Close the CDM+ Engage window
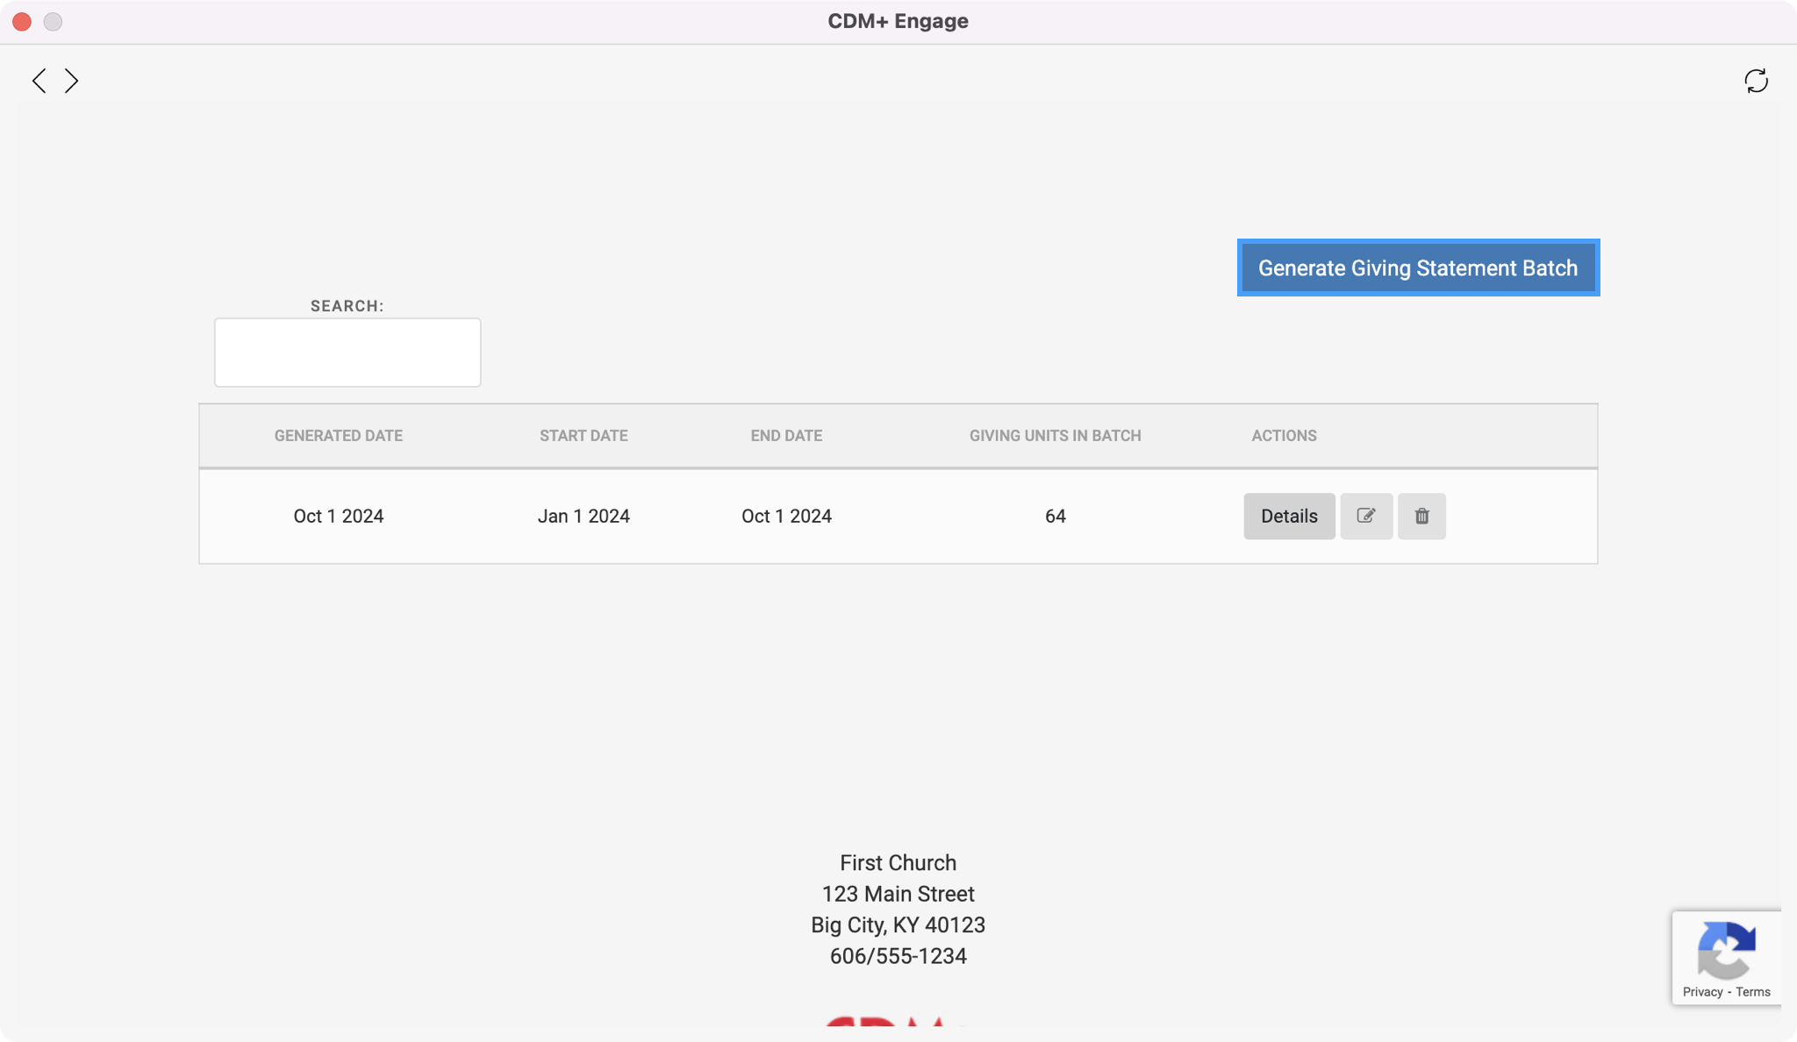 22,21
